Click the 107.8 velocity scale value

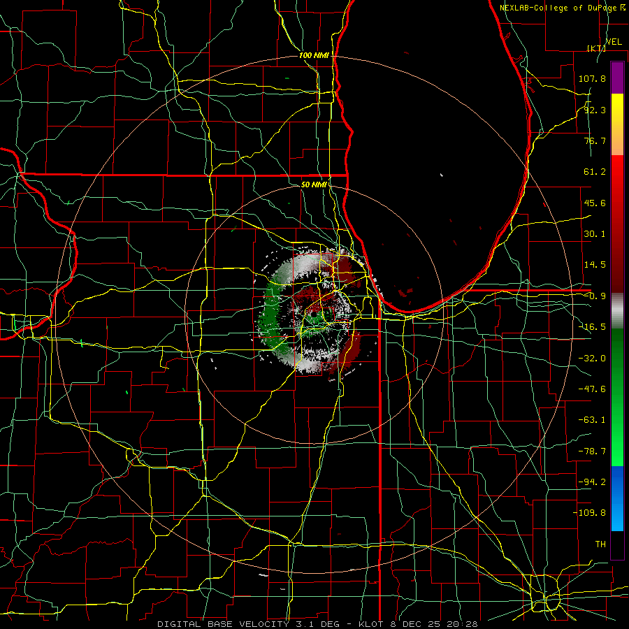(592, 78)
